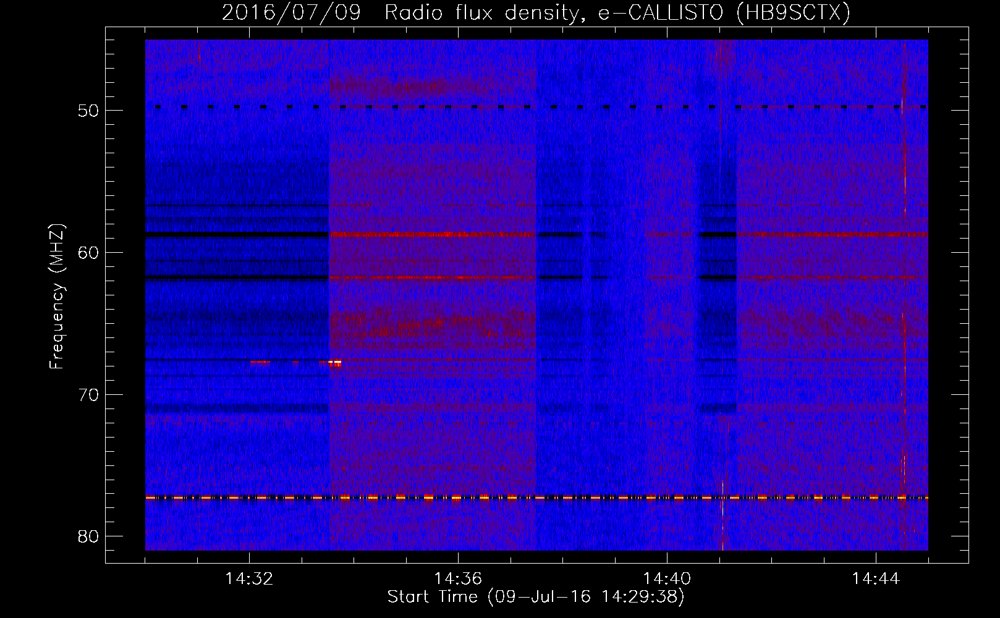Click the 14:40 time axis tick label
Viewport: 1000px width, 618px height.
[x=667, y=579]
